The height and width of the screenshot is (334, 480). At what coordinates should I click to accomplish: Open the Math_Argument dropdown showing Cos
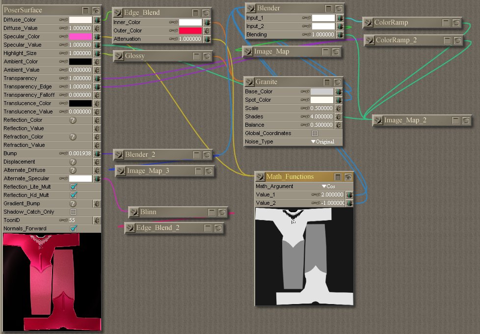coord(328,187)
